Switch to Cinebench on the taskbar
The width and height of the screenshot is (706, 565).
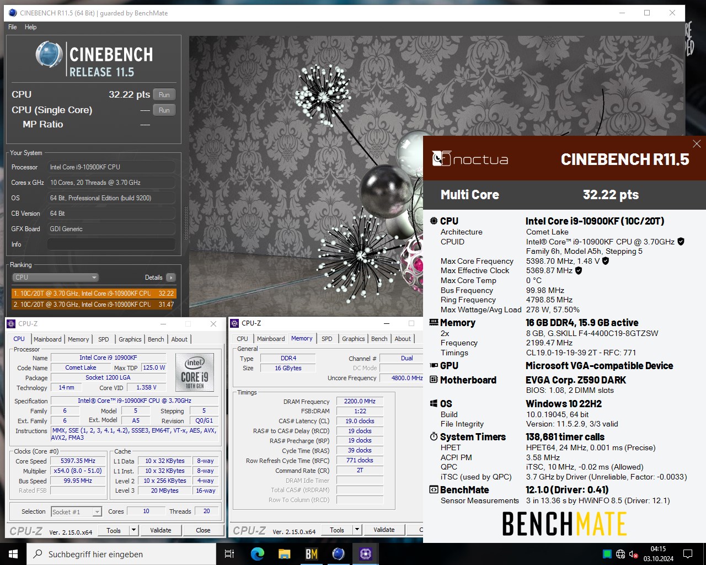pos(339,554)
